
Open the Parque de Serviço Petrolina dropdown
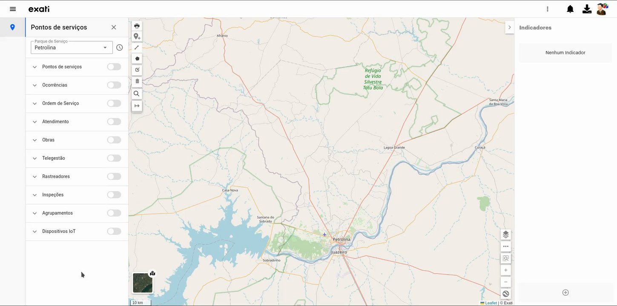[72, 48]
